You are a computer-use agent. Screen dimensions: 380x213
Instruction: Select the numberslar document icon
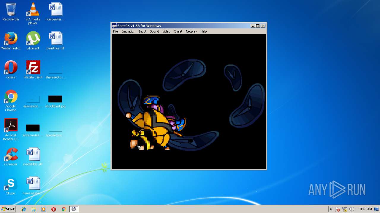[55, 12]
